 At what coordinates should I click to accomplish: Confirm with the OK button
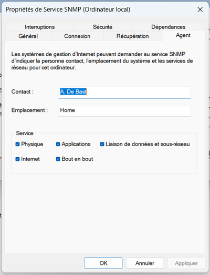[103, 263]
